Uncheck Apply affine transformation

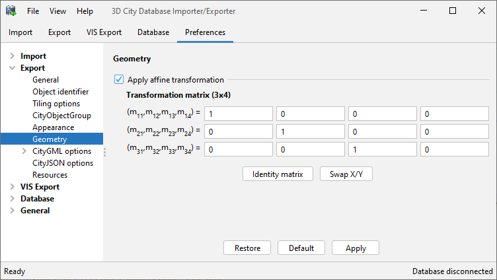pos(119,79)
